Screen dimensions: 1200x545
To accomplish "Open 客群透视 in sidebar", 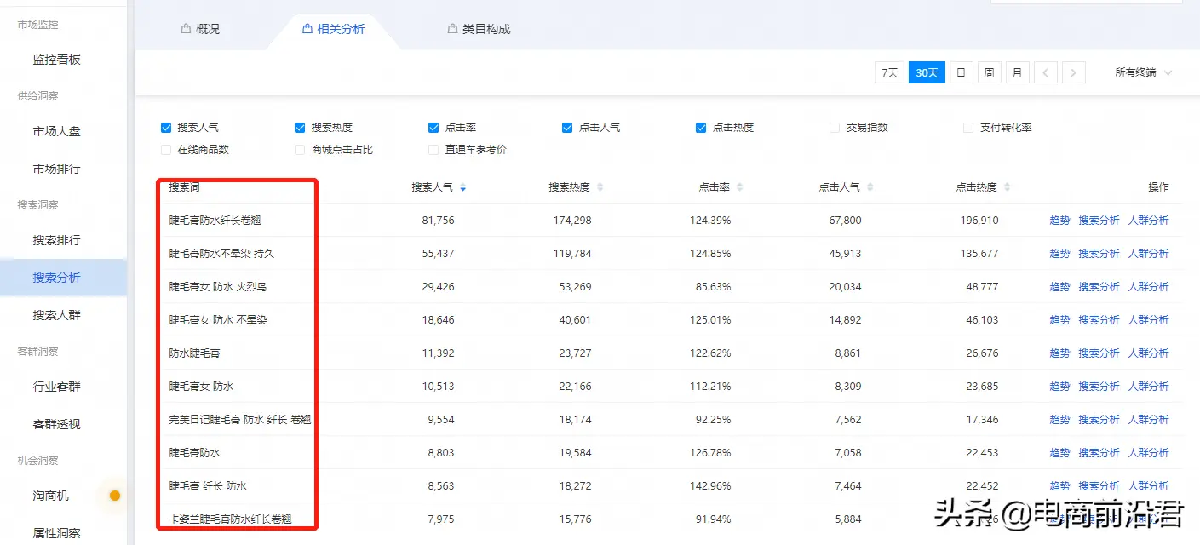I will pyautogui.click(x=56, y=424).
